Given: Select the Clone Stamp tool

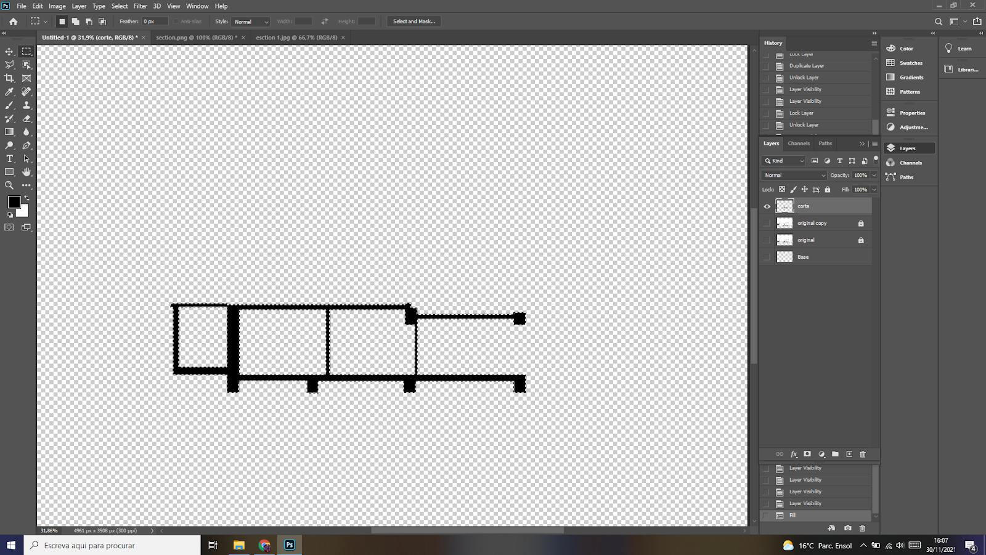Looking at the screenshot, I should [x=26, y=105].
